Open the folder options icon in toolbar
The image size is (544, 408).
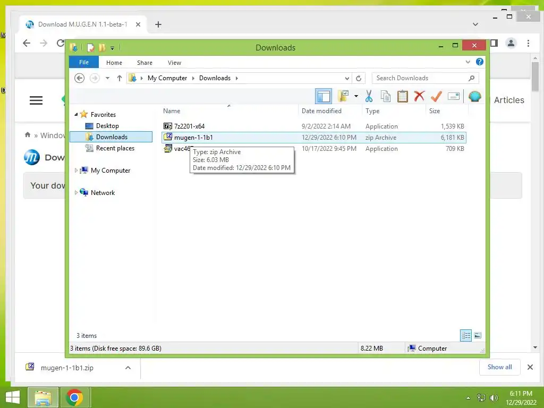(343, 96)
